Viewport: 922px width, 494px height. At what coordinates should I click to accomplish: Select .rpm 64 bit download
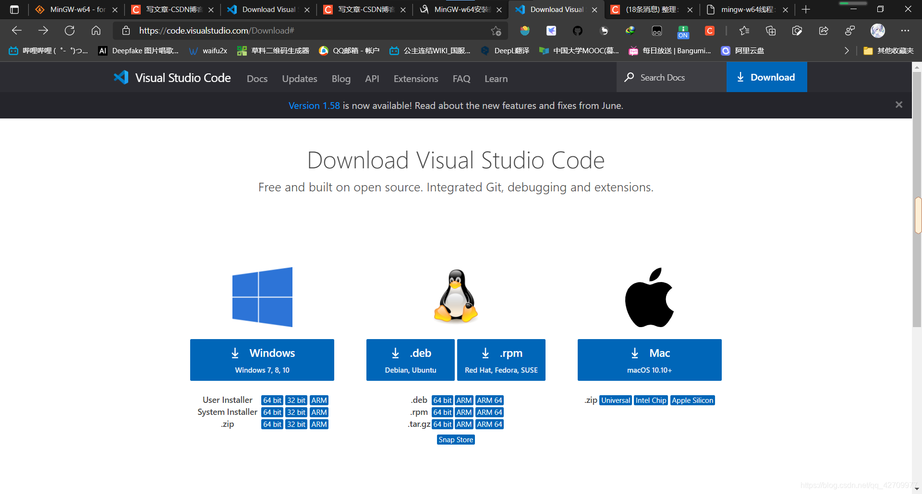click(442, 412)
